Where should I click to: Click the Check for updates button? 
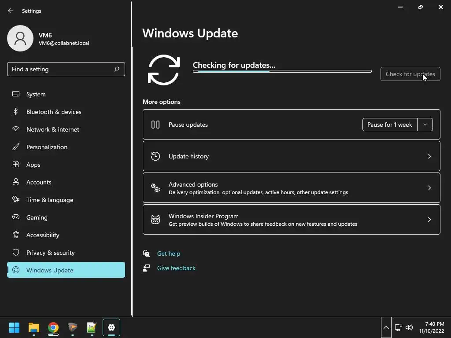pos(410,74)
